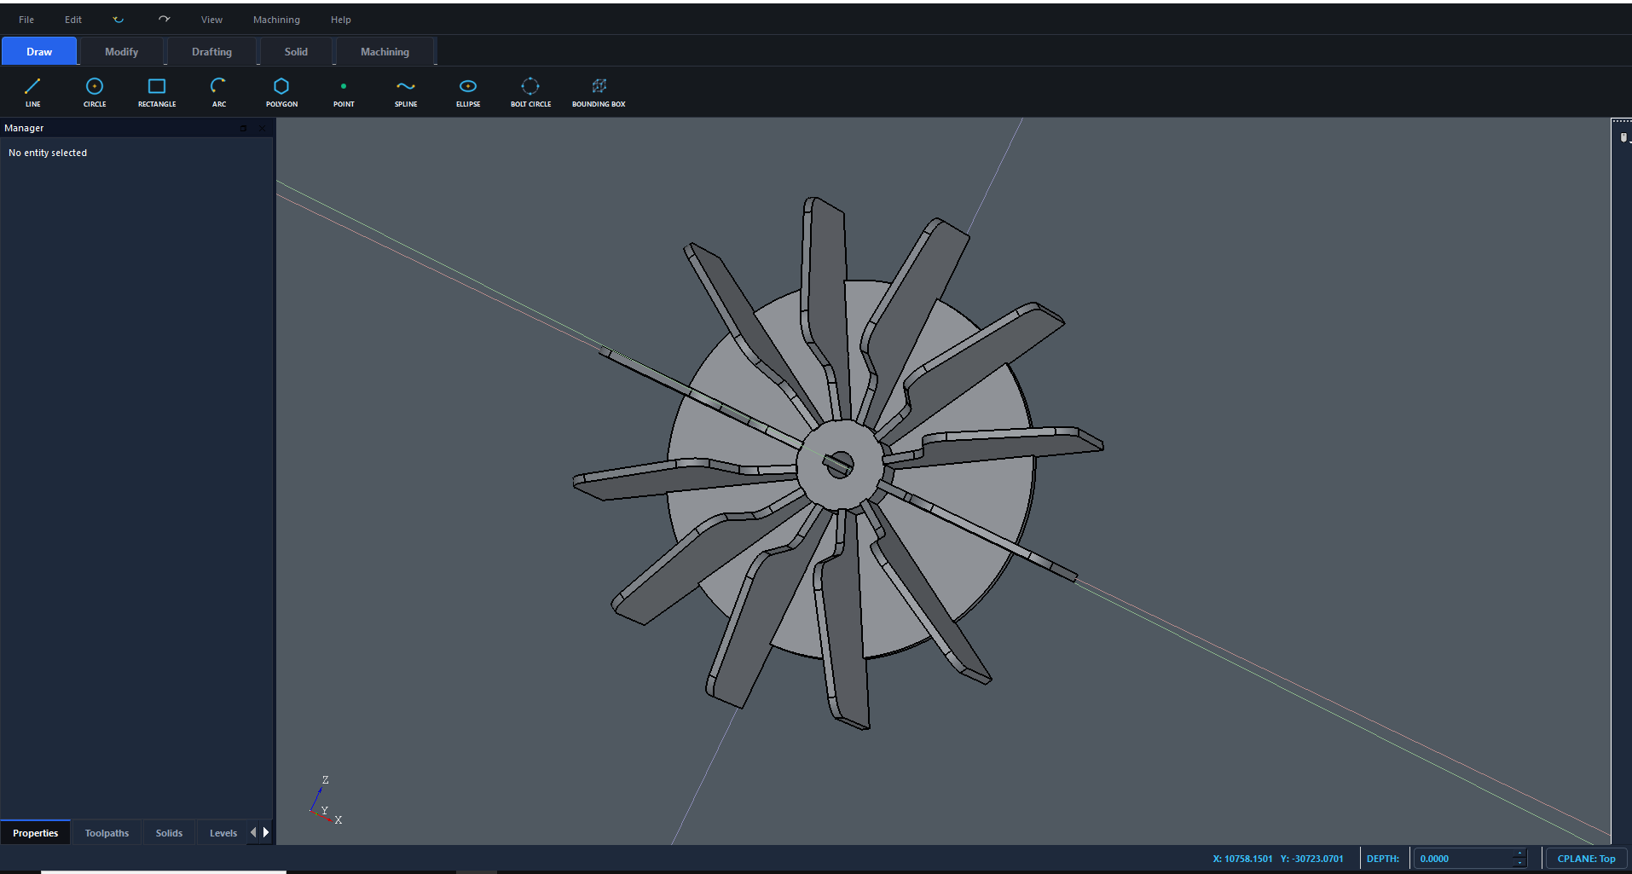1632x874 pixels.
Task: Click the Redo arrow icon
Action: tap(165, 20)
